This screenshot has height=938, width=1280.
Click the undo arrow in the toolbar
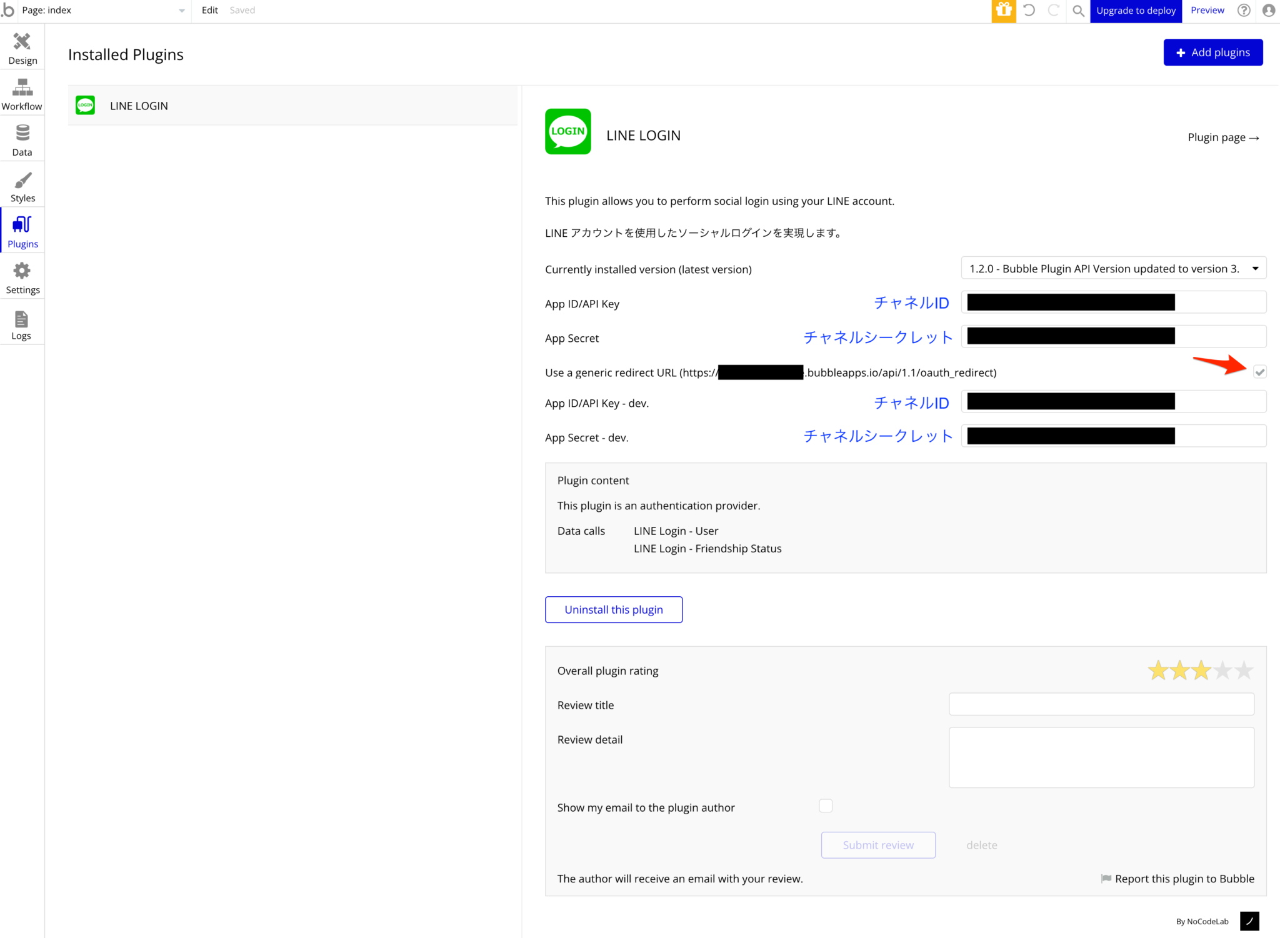pos(1029,11)
